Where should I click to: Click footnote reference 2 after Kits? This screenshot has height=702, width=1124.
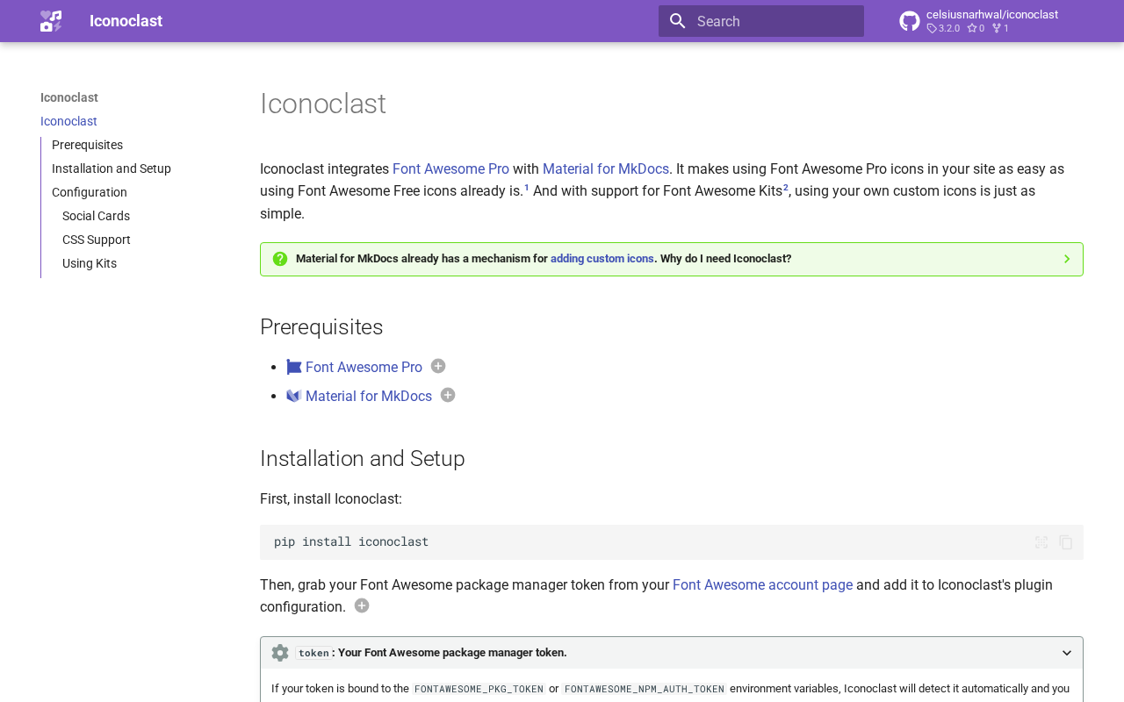point(786,188)
